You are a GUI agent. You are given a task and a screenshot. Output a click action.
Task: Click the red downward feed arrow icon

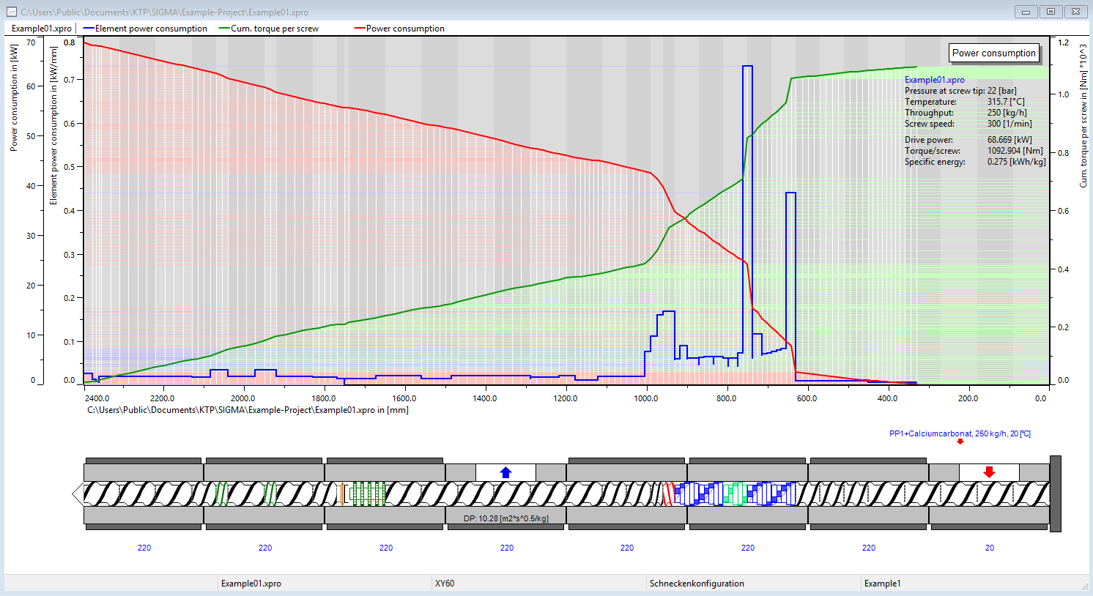(x=989, y=472)
